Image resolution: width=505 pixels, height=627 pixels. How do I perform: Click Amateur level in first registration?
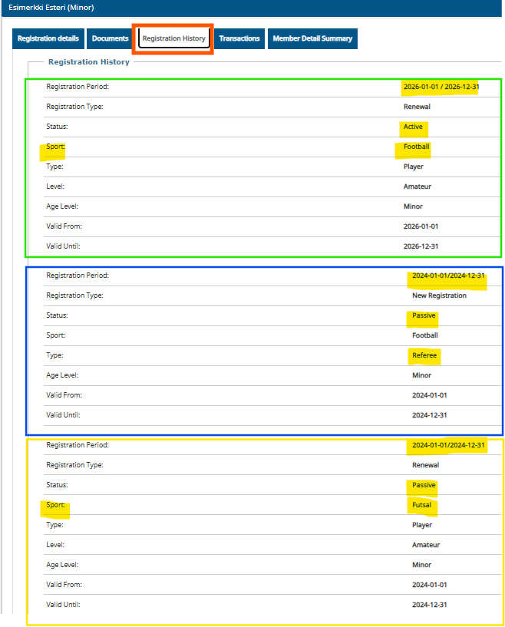(418, 186)
